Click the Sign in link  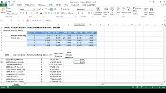pyautogui.click(x=164, y=5)
